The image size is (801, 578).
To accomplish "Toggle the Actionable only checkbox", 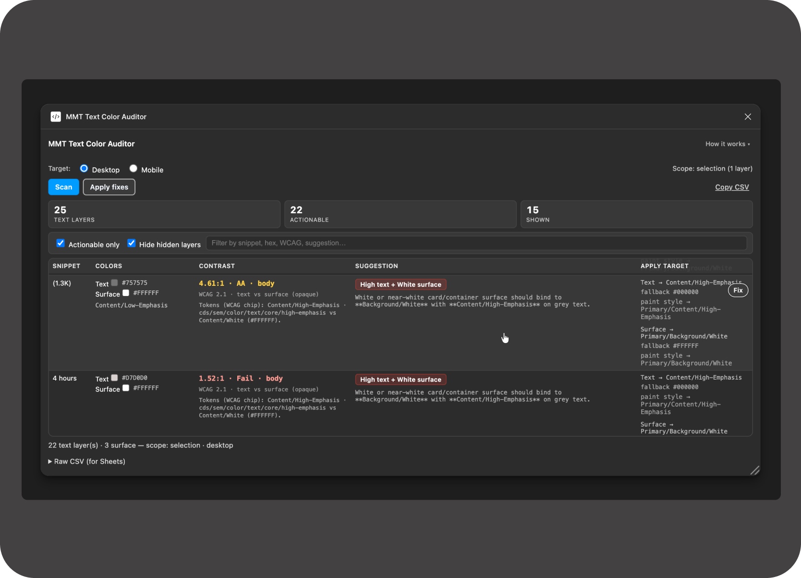I will pyautogui.click(x=61, y=243).
